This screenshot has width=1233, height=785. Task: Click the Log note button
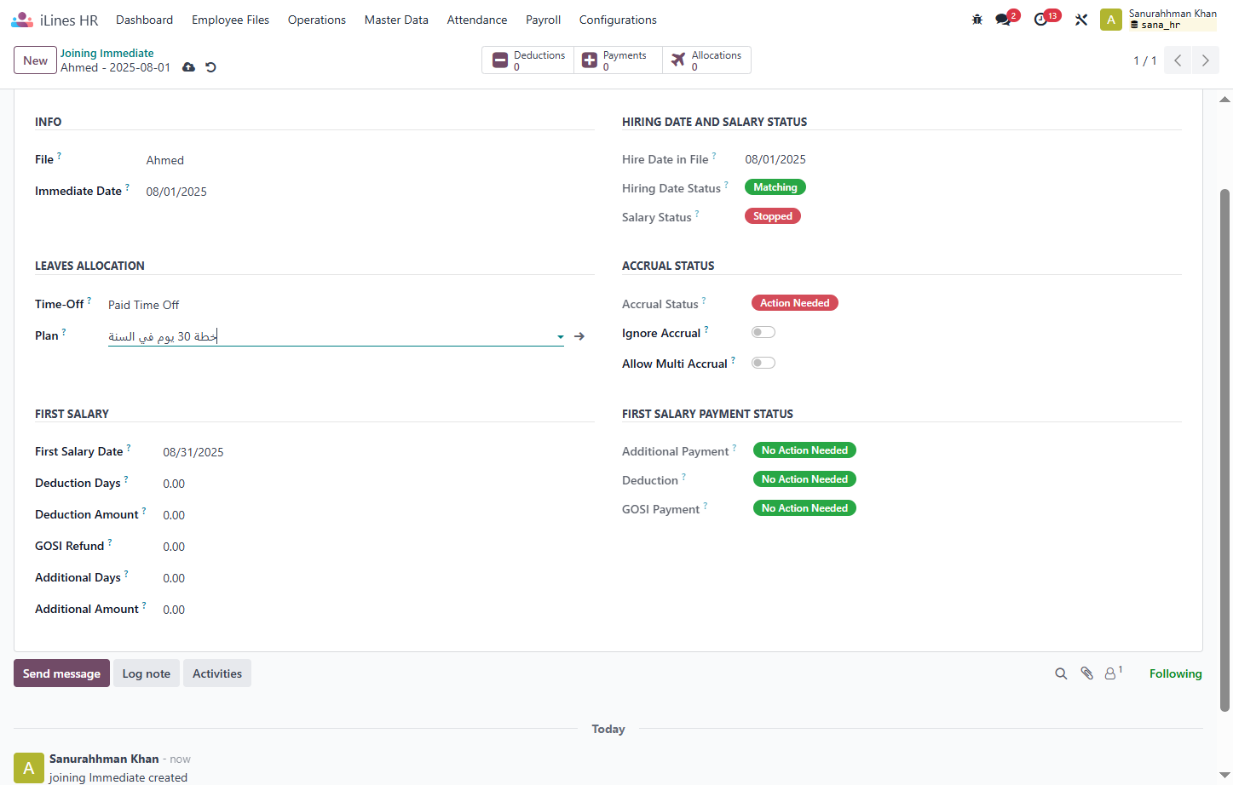(147, 673)
